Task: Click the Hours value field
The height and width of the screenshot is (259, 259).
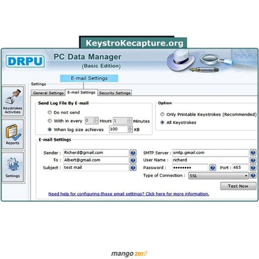Action: pos(89,121)
